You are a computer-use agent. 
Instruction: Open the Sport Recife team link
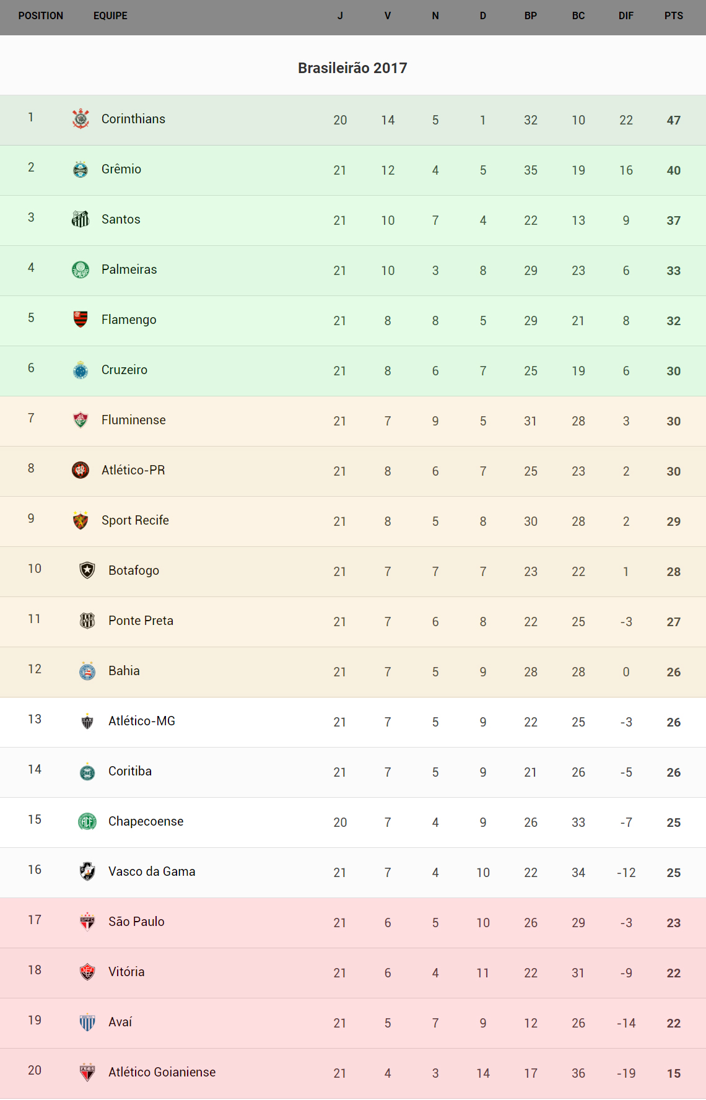click(x=135, y=520)
